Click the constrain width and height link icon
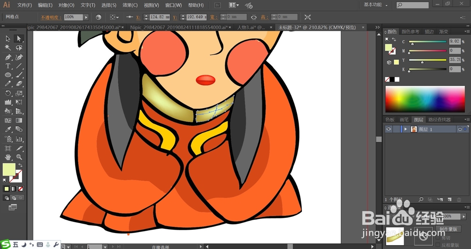This screenshot has height=249, width=471. click(254, 17)
